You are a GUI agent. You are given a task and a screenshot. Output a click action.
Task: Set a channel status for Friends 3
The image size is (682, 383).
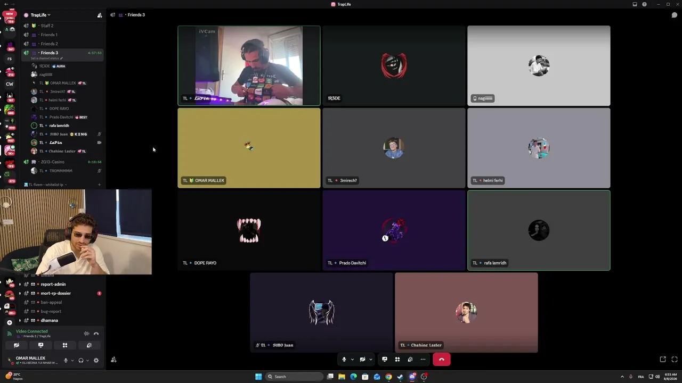[46, 58]
